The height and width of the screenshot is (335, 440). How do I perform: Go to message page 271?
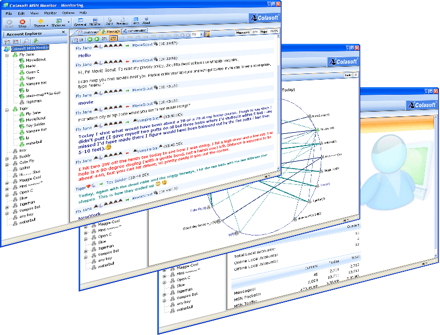pos(104,39)
